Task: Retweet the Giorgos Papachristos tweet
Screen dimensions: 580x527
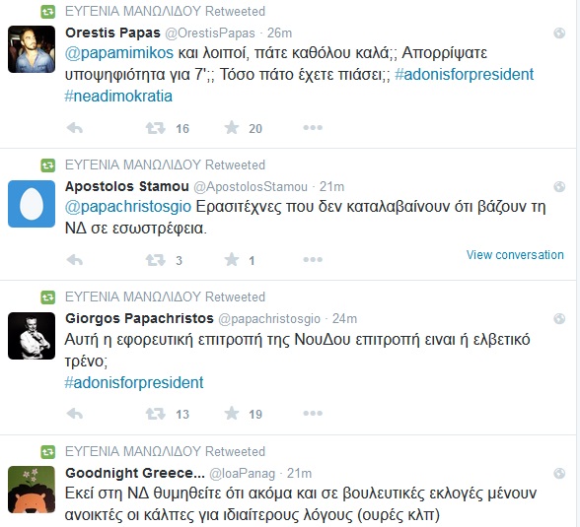Action: [156, 414]
